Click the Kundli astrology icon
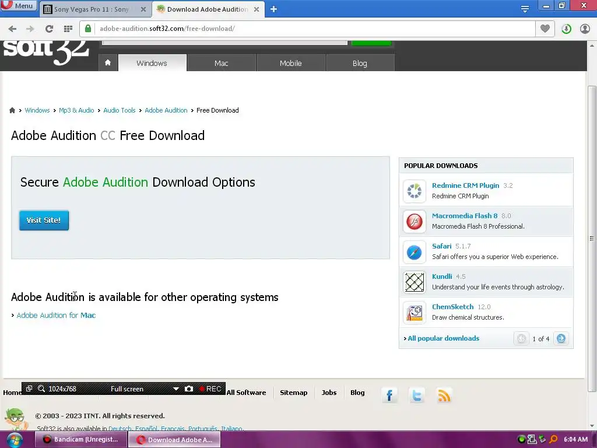597x448 pixels. click(415, 282)
